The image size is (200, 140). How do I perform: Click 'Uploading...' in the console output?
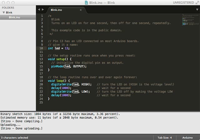10,125
